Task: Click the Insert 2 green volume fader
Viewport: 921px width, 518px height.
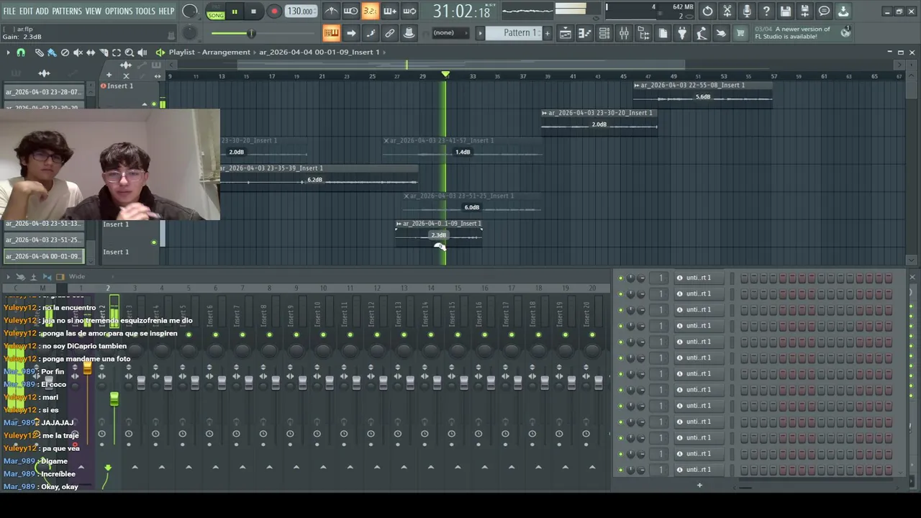Action: tap(114, 398)
